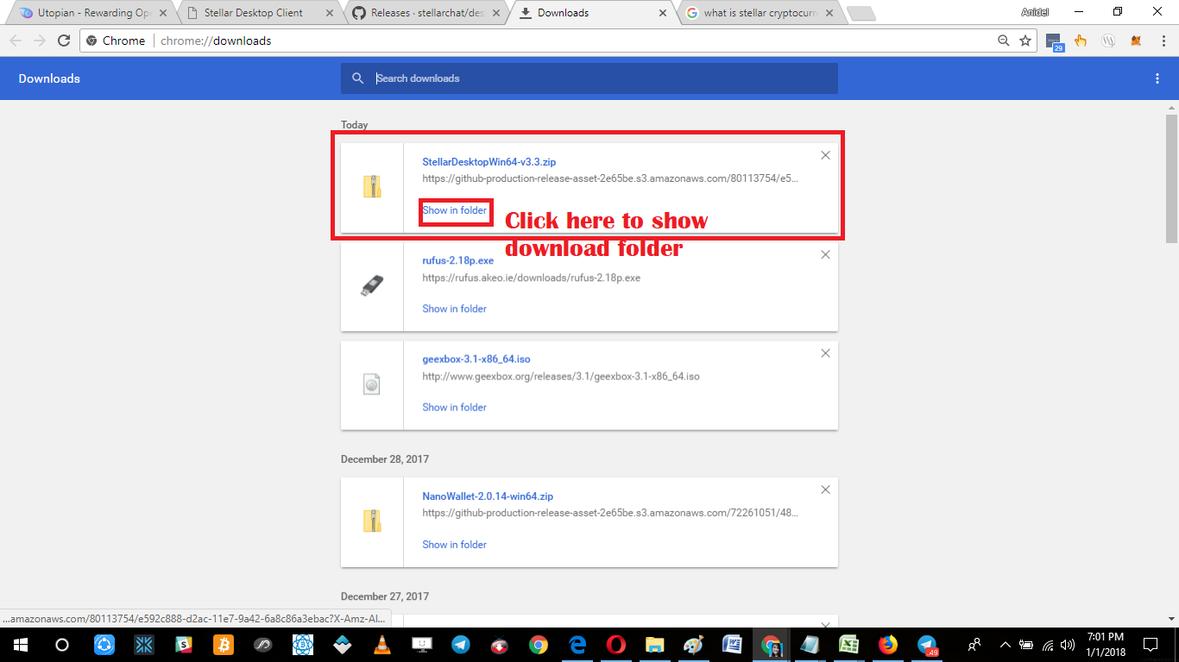Open the Windows Start menu

pos(19,645)
